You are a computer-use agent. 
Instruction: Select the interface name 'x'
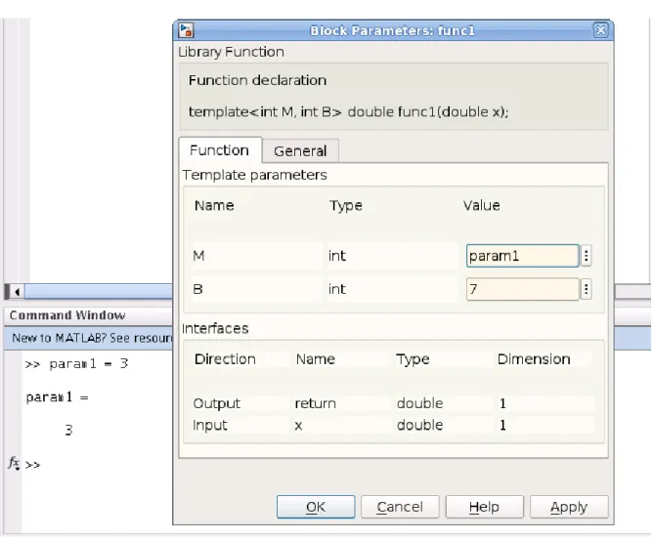(342, 426)
